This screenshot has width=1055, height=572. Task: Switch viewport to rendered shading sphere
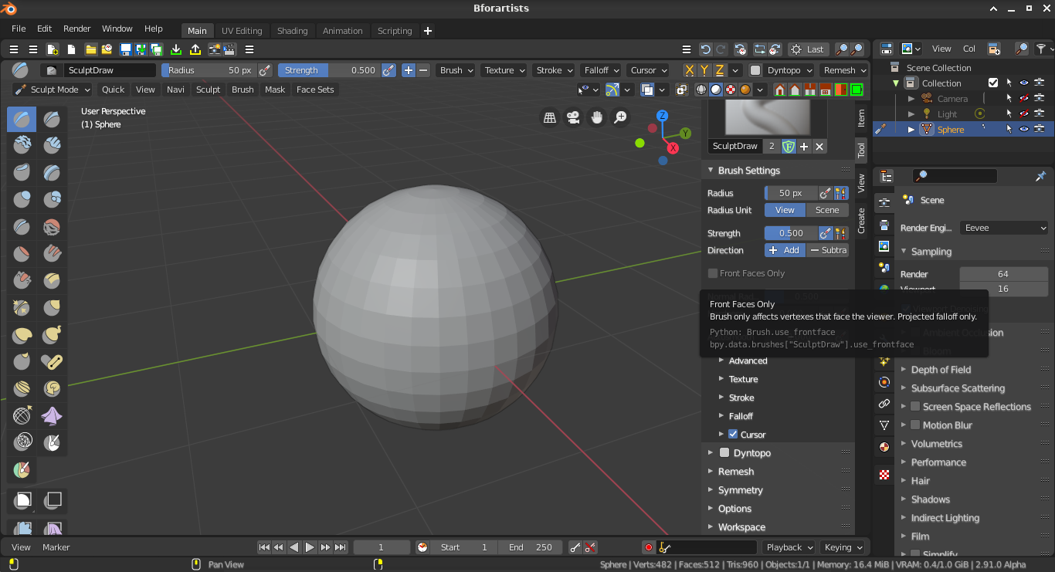745,90
